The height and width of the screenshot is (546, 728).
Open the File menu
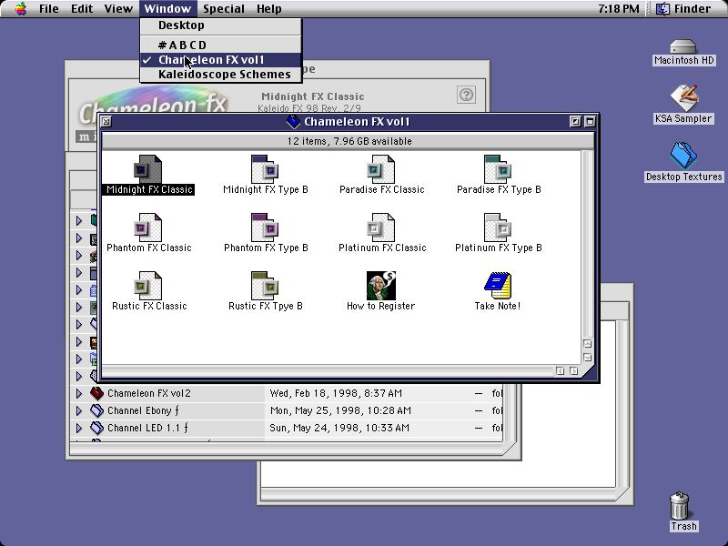tap(49, 9)
